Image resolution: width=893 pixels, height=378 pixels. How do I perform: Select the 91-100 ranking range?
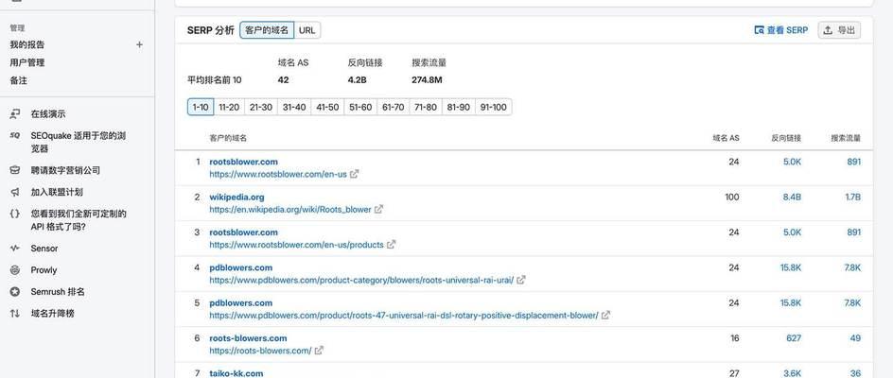click(x=493, y=107)
